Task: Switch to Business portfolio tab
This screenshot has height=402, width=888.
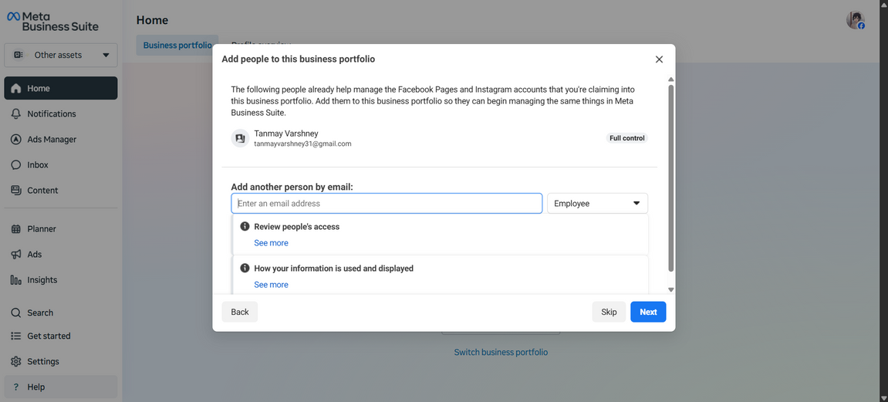Action: pyautogui.click(x=177, y=46)
